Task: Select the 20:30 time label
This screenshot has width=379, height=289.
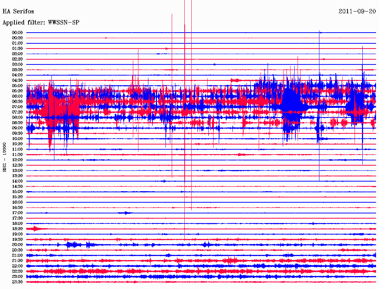Action: 17,250
